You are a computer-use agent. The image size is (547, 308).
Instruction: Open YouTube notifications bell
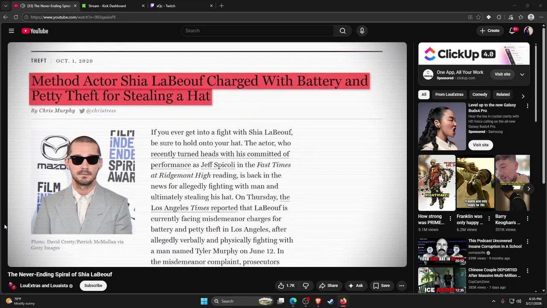(512, 31)
